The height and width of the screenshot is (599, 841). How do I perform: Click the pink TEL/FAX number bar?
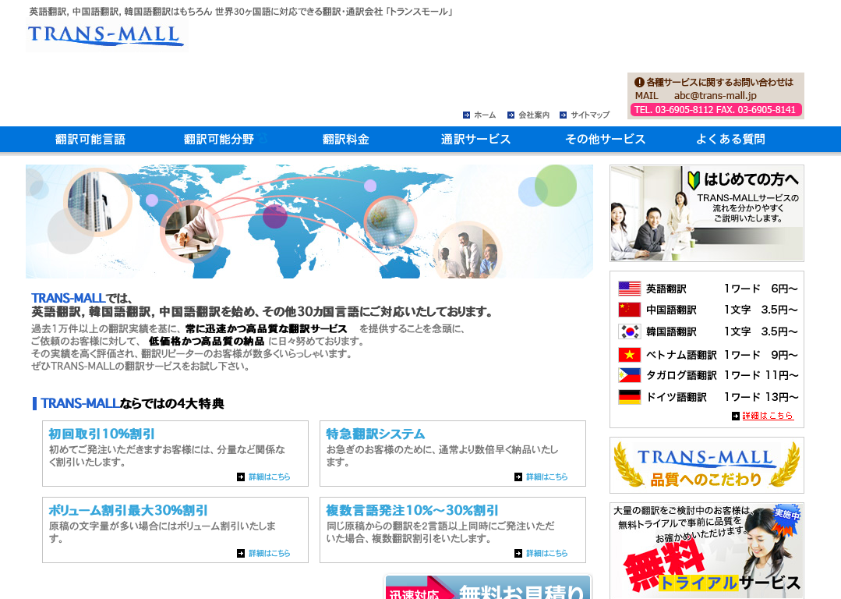[x=716, y=110]
